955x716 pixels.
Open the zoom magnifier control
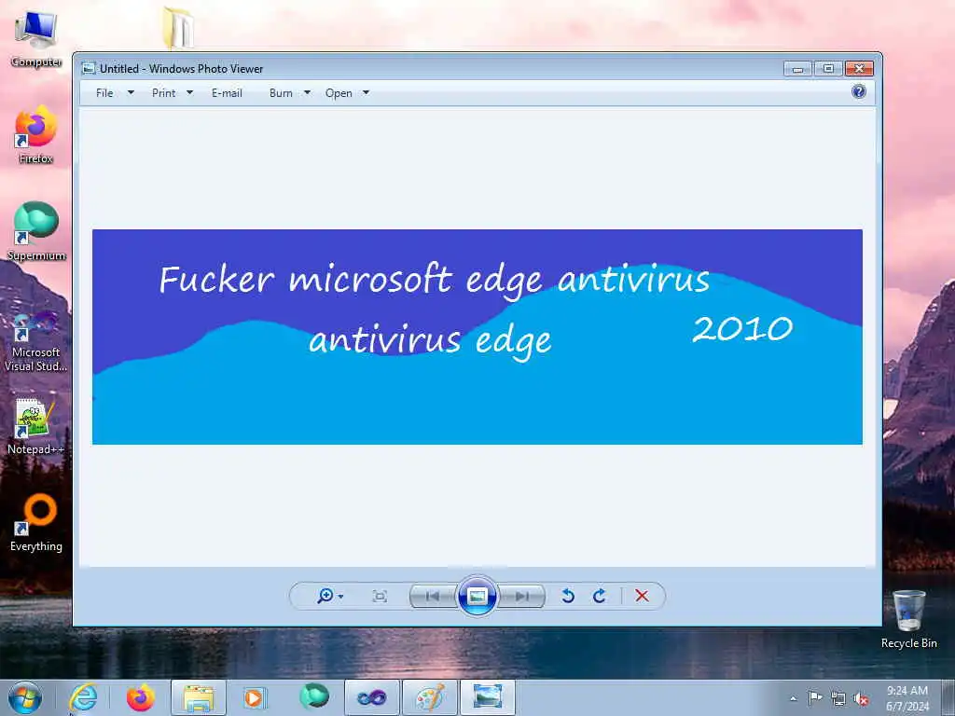[x=325, y=596]
